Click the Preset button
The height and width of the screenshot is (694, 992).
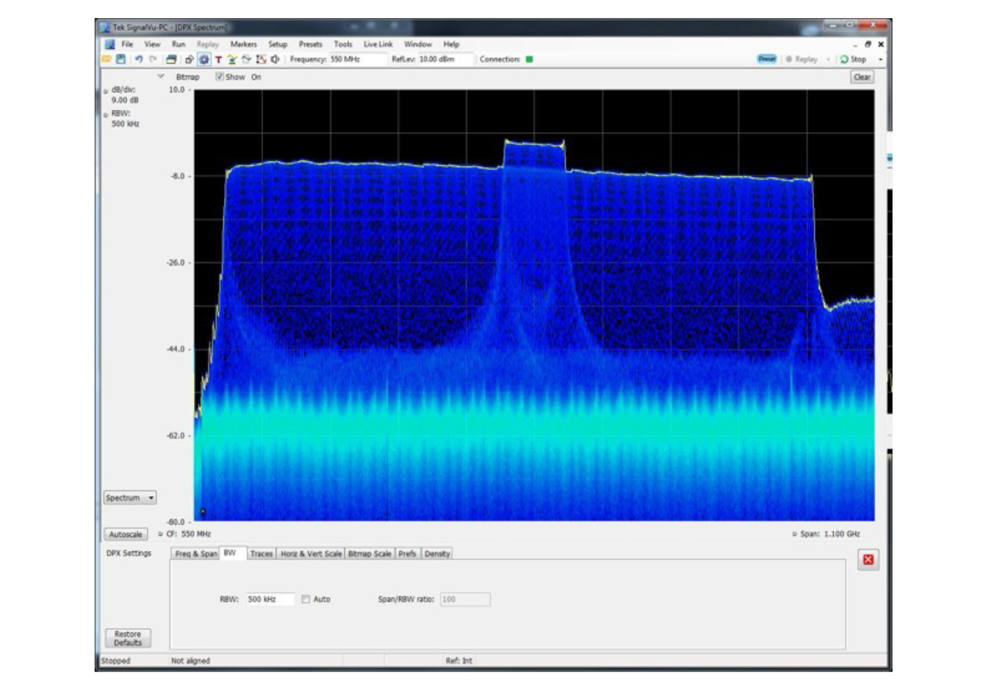767,59
